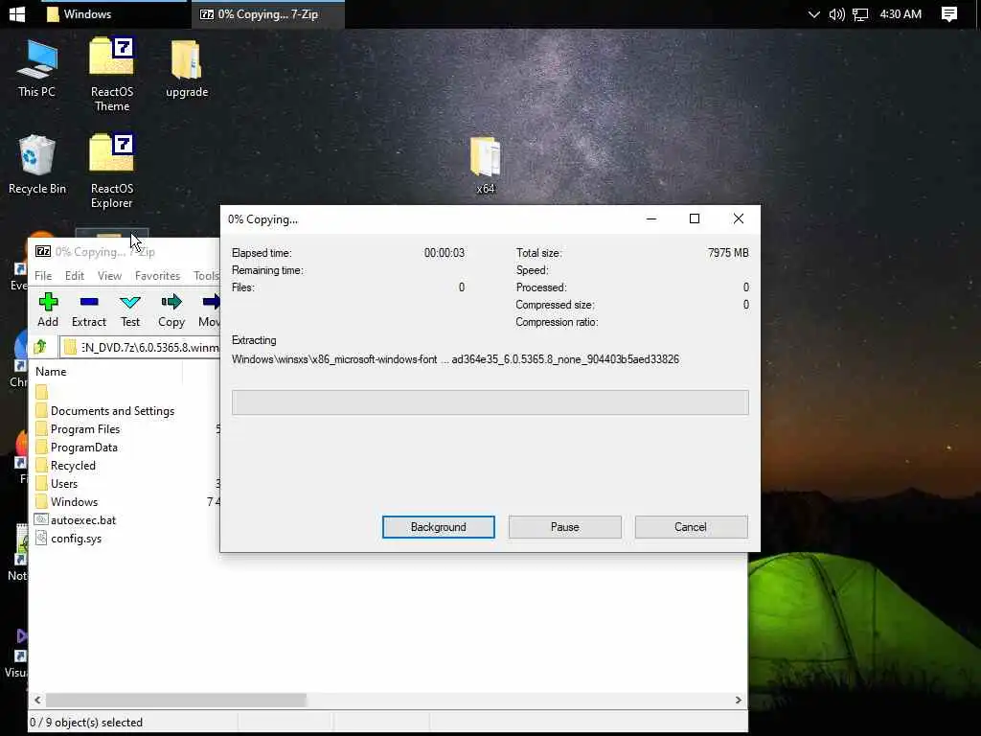Viewport: 981px width, 736px height.
Task: Click the volume speaker tray icon
Action: tap(836, 13)
